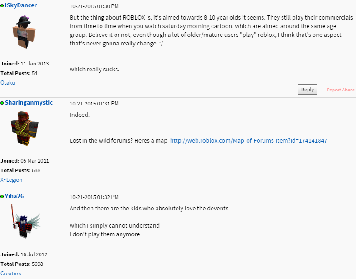This screenshot has width=359, height=279.
Task: Open the Creators group link
Action: 11,274
